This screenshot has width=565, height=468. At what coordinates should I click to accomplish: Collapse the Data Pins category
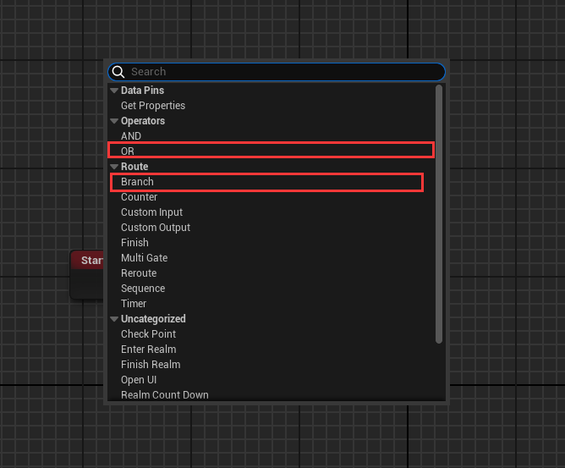[x=114, y=91]
